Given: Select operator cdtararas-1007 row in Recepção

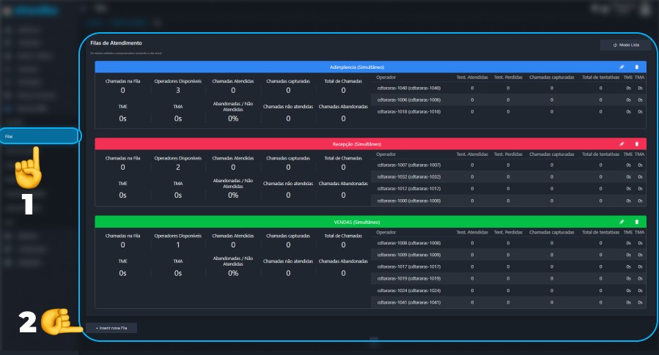Looking at the screenshot, I should (509, 165).
